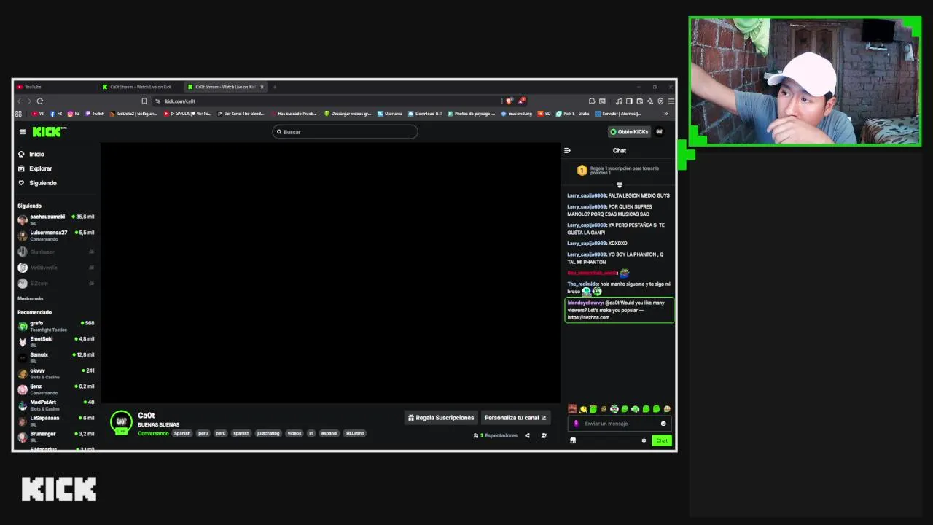
Task: Collapse the chat panel with arrow icon
Action: tap(567, 150)
